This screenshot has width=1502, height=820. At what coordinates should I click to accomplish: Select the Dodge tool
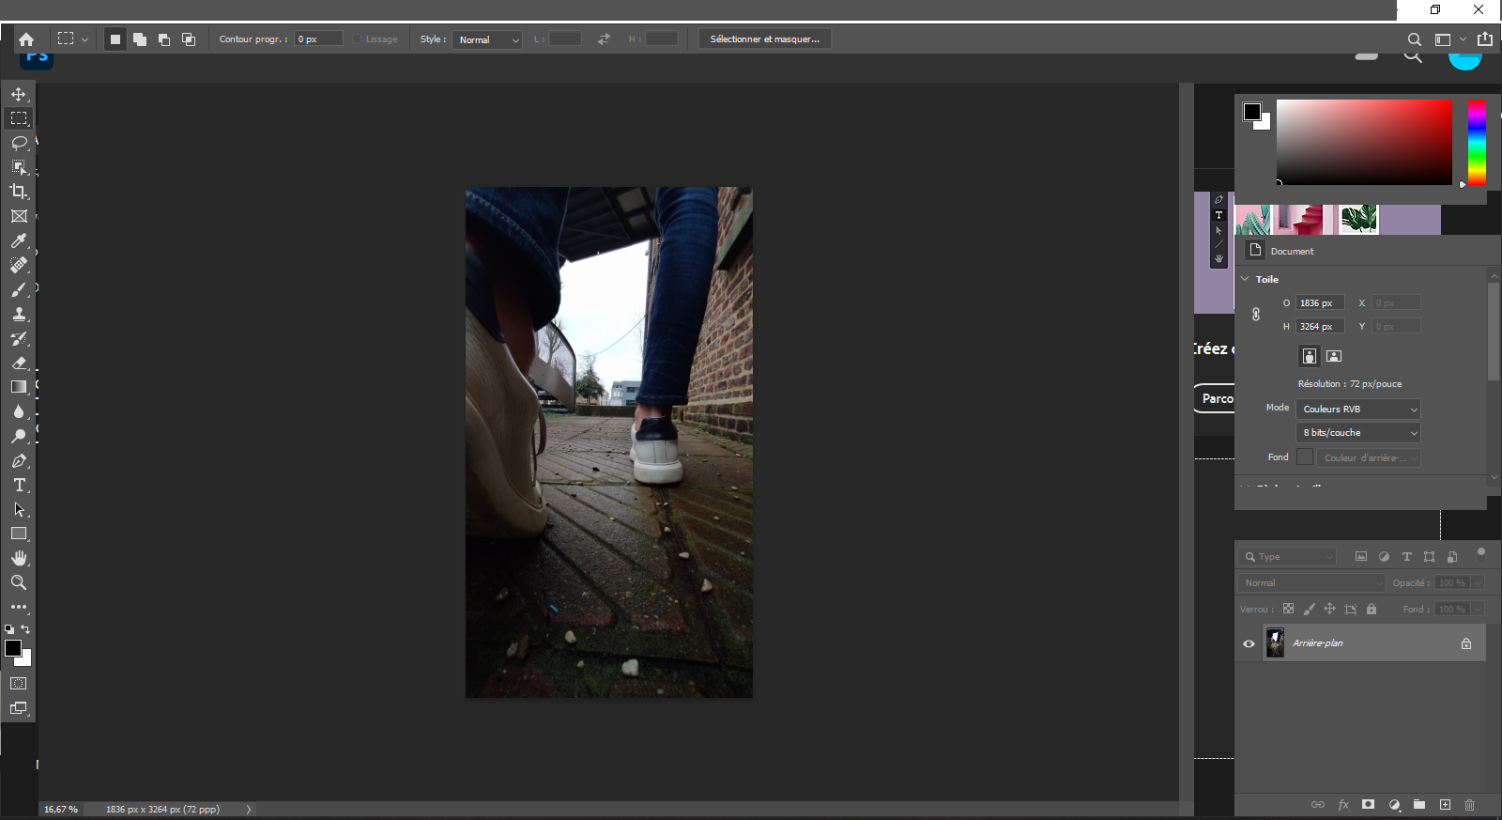click(19, 436)
